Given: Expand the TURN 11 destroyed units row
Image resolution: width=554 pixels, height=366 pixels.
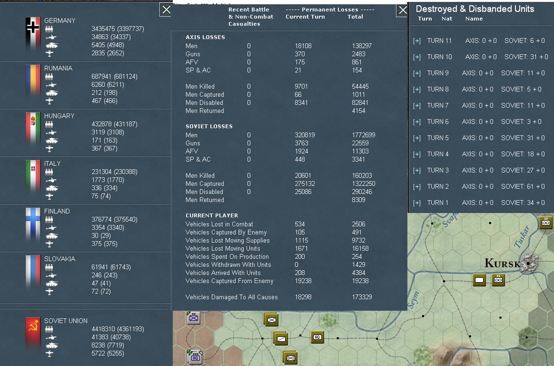Looking at the screenshot, I should click(x=417, y=41).
